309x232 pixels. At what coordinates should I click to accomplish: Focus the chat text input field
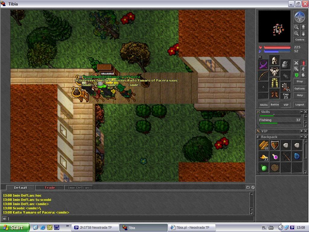point(131,219)
